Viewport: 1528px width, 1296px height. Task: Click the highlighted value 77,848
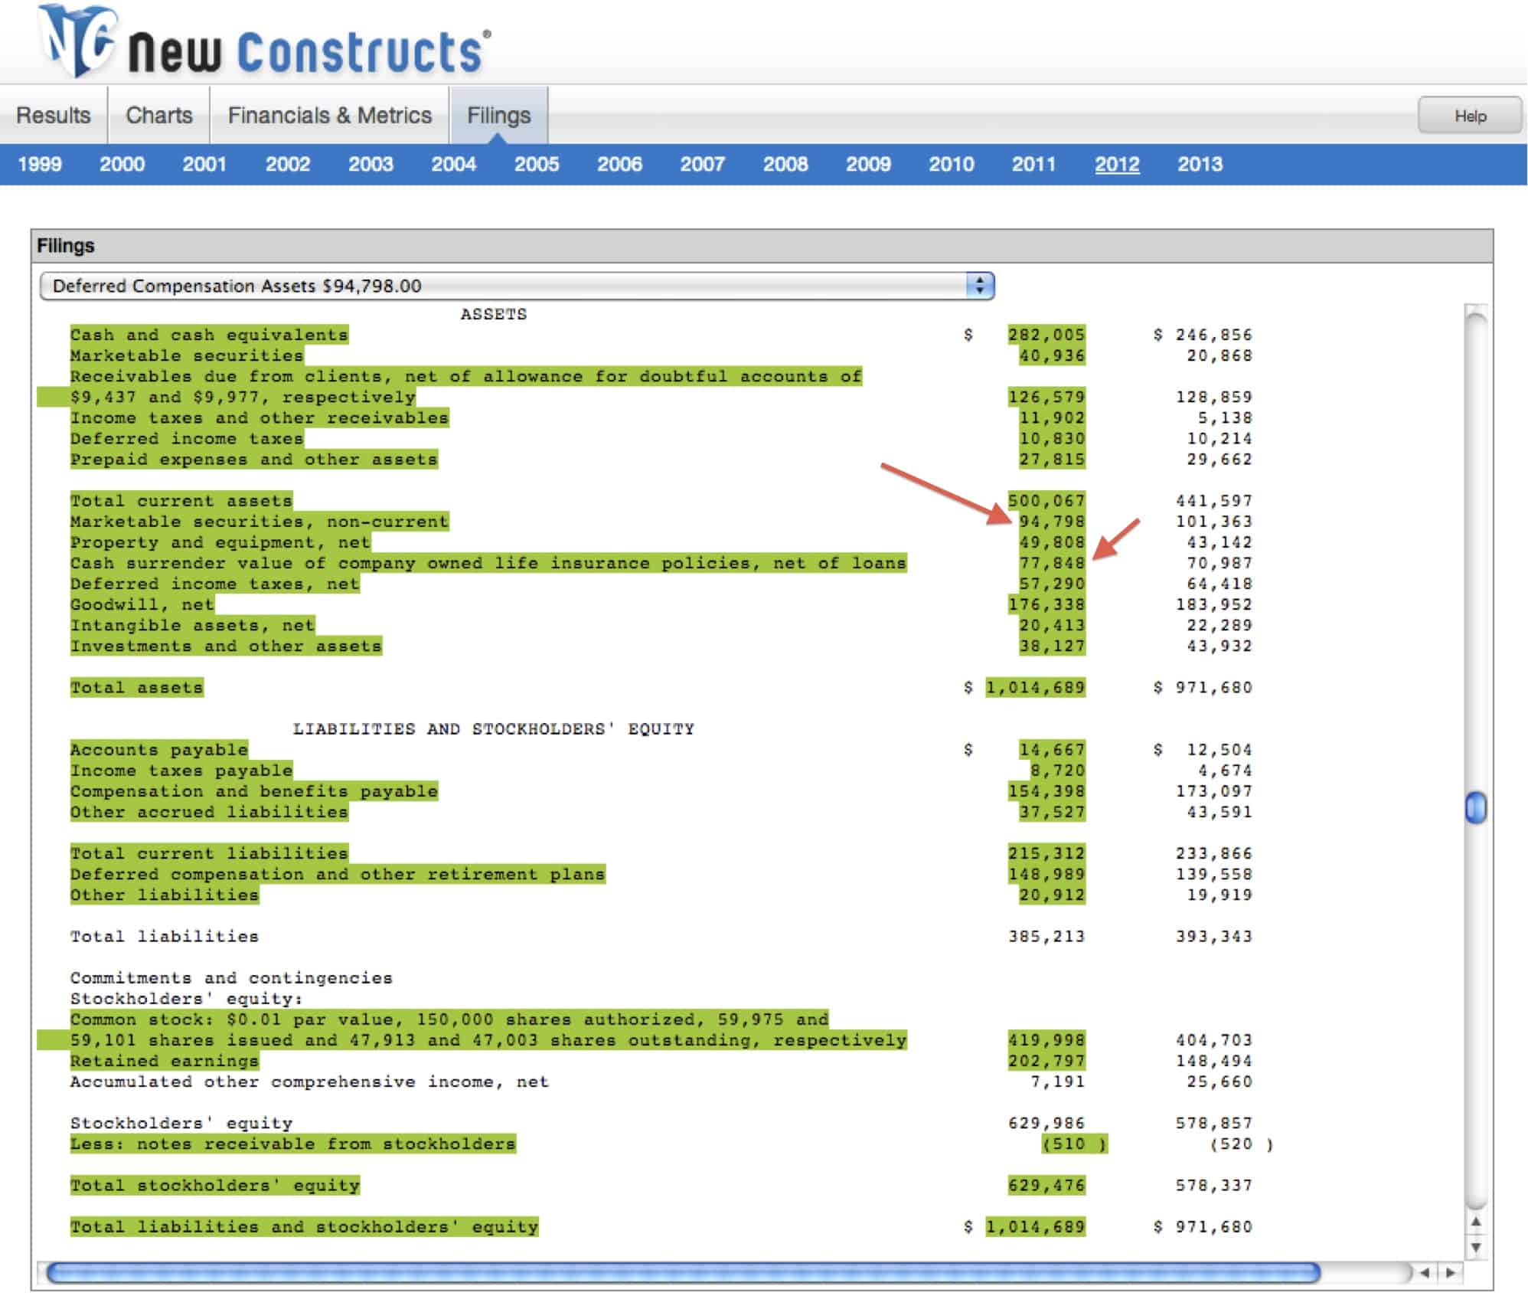pos(1052,563)
